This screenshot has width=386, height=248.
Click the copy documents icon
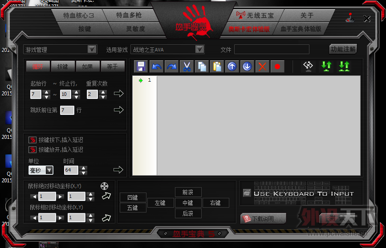(202, 67)
